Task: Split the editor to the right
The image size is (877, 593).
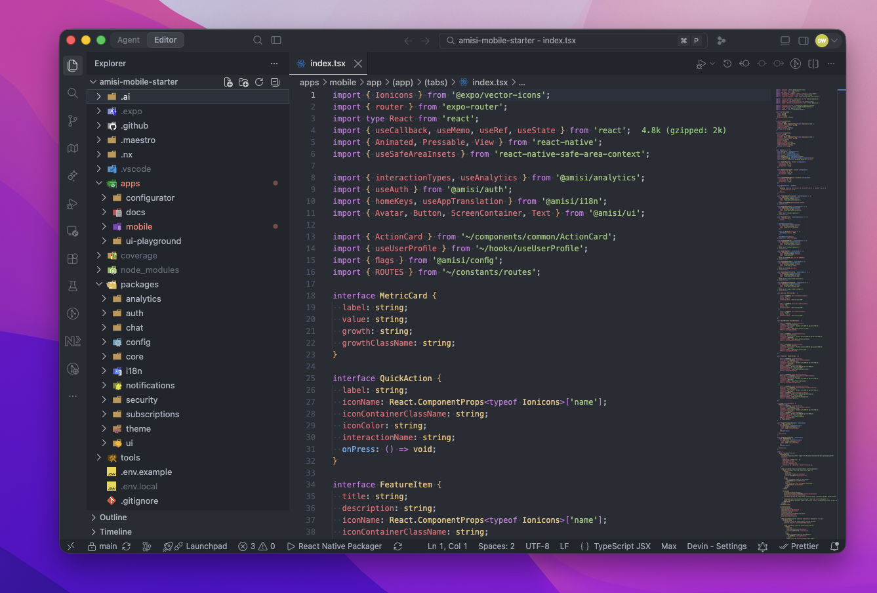Action: point(813,64)
